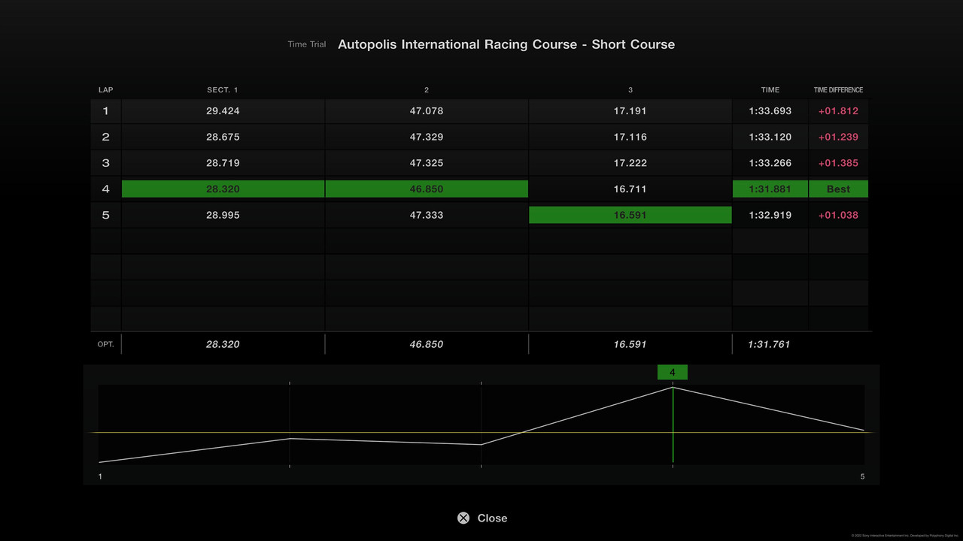Viewport: 963px width, 541px height.
Task: Click the X icon beside Close
Action: [x=463, y=518]
